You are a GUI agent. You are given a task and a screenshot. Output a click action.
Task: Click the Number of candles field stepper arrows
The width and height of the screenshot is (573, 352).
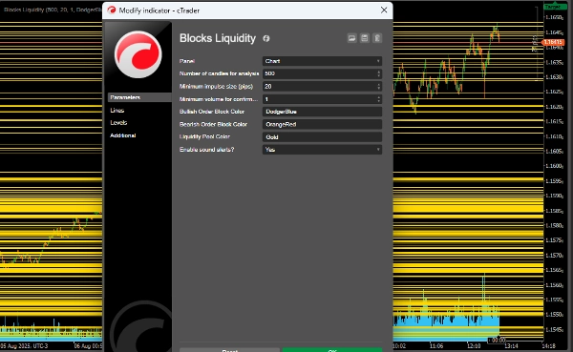(x=378, y=73)
